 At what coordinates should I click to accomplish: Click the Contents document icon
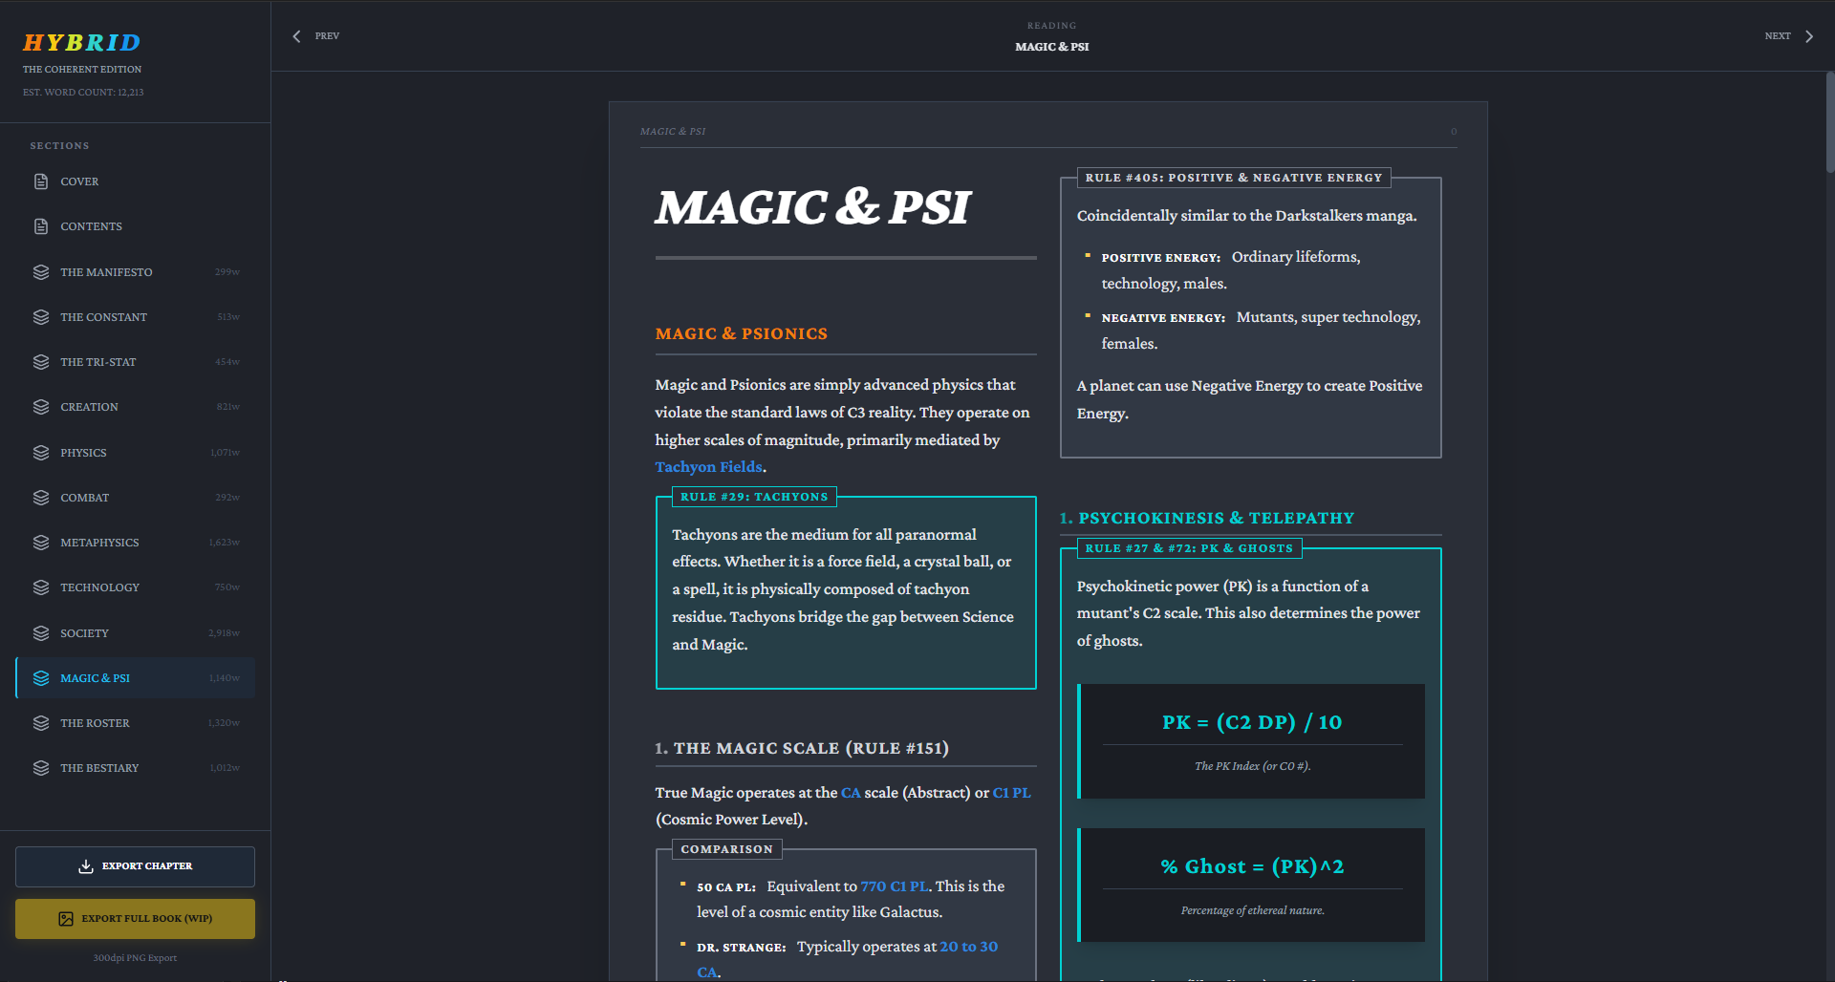pyautogui.click(x=41, y=226)
